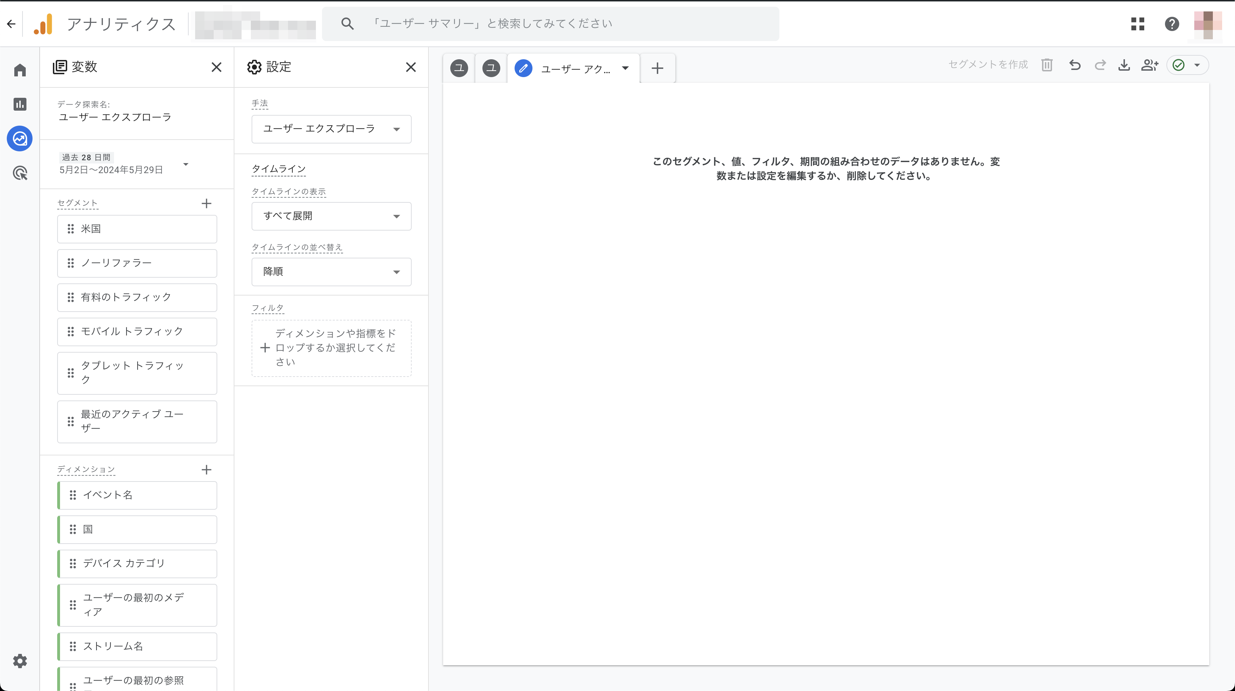Click the trash delete icon in toolbar
The width and height of the screenshot is (1235, 691).
[x=1047, y=65]
